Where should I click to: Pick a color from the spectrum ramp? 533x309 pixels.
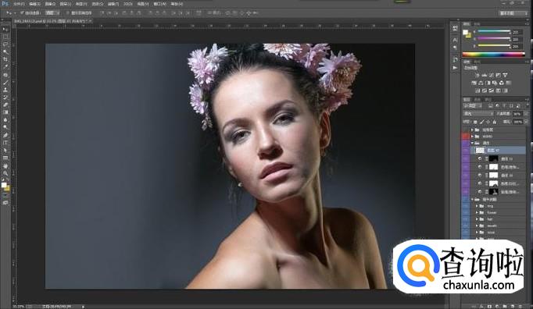pyautogui.click(x=494, y=55)
